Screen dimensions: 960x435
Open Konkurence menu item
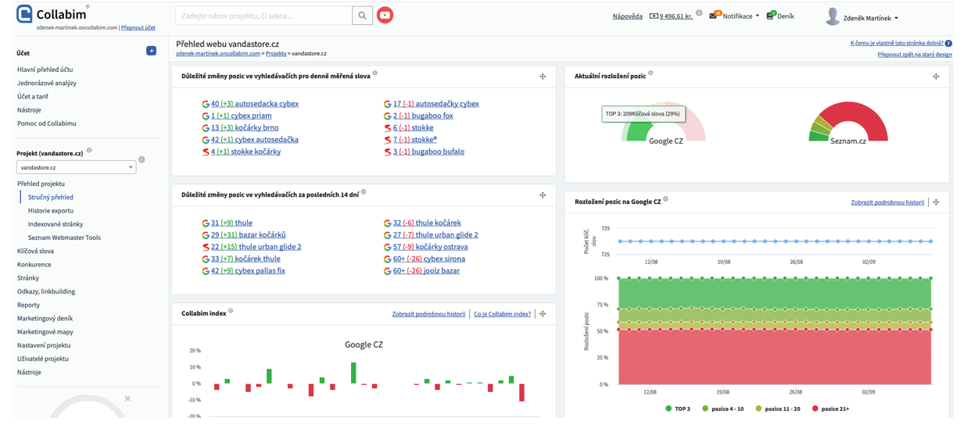point(34,264)
